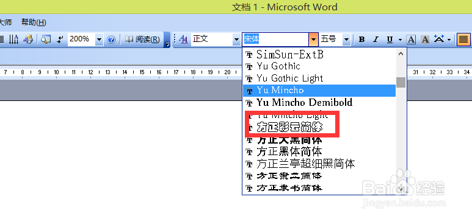Viewport: 472px width, 219px height.
Task: Open underline style dropdown arrow
Action: [x=400, y=40]
